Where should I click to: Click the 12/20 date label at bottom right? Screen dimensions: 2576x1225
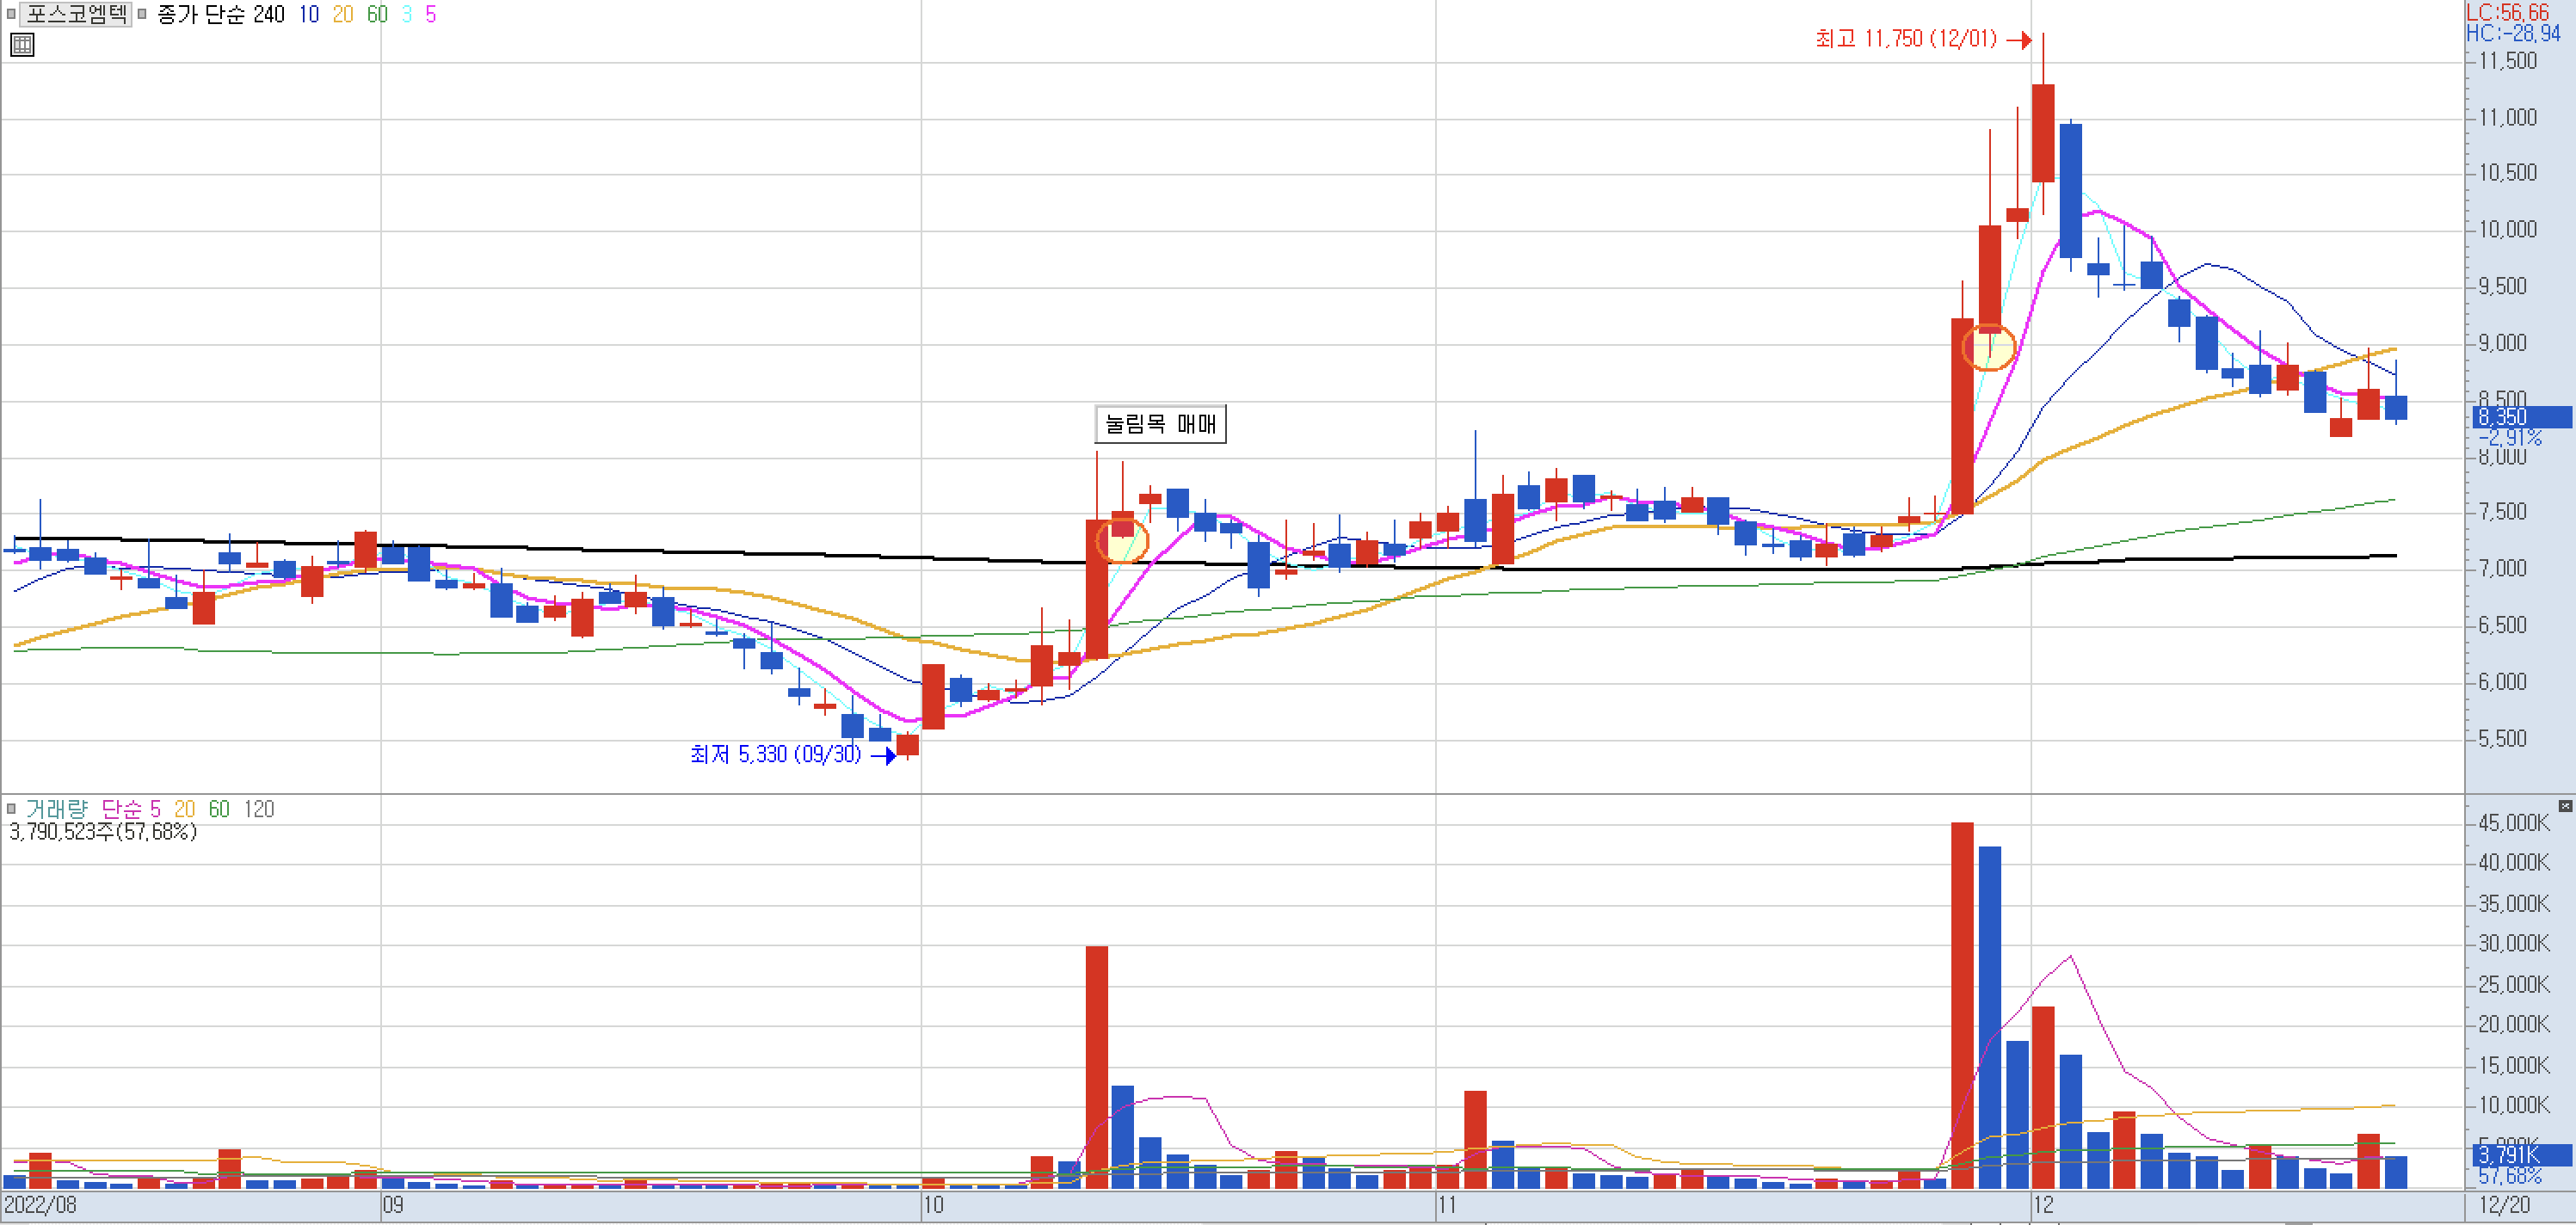click(x=2504, y=1205)
